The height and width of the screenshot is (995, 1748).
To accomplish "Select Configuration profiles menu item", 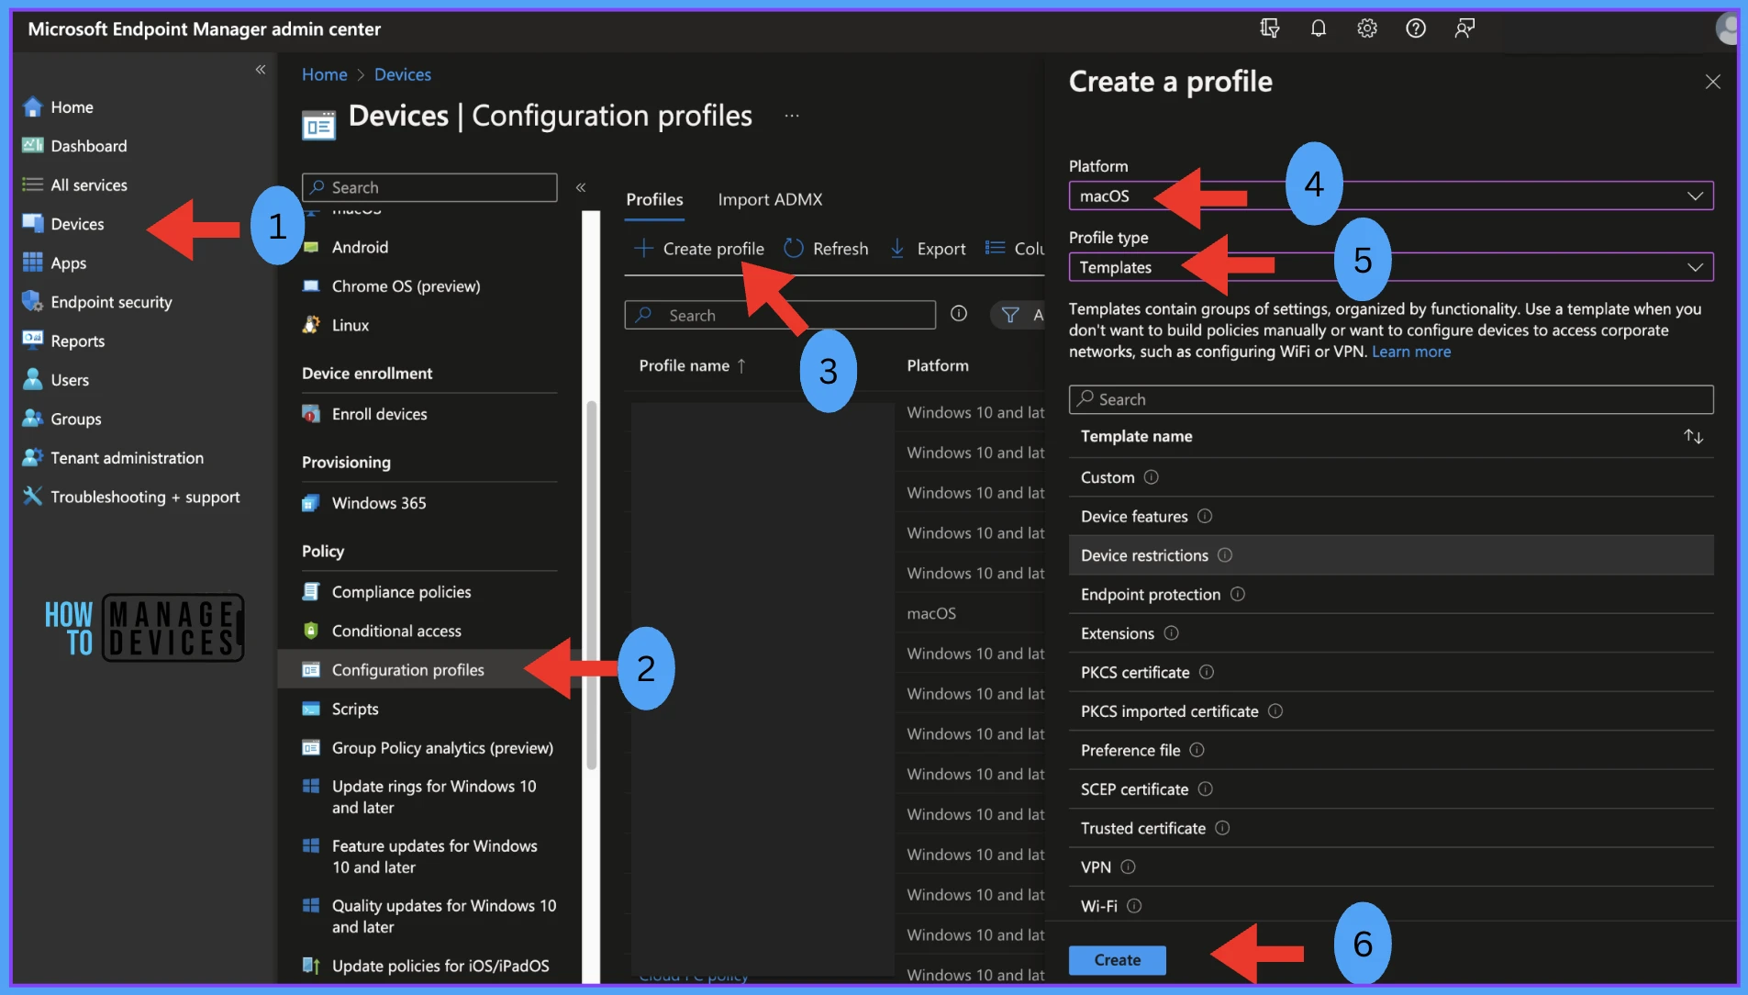I will pyautogui.click(x=428, y=670).
